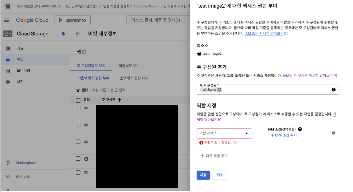Image resolution: width=353 pixels, height=192 pixels.
Task: Toggle the pin icon beside Cloud Storage
Action: tap(63, 34)
